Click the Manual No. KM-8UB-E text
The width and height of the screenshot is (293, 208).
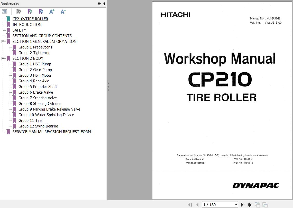265,18
